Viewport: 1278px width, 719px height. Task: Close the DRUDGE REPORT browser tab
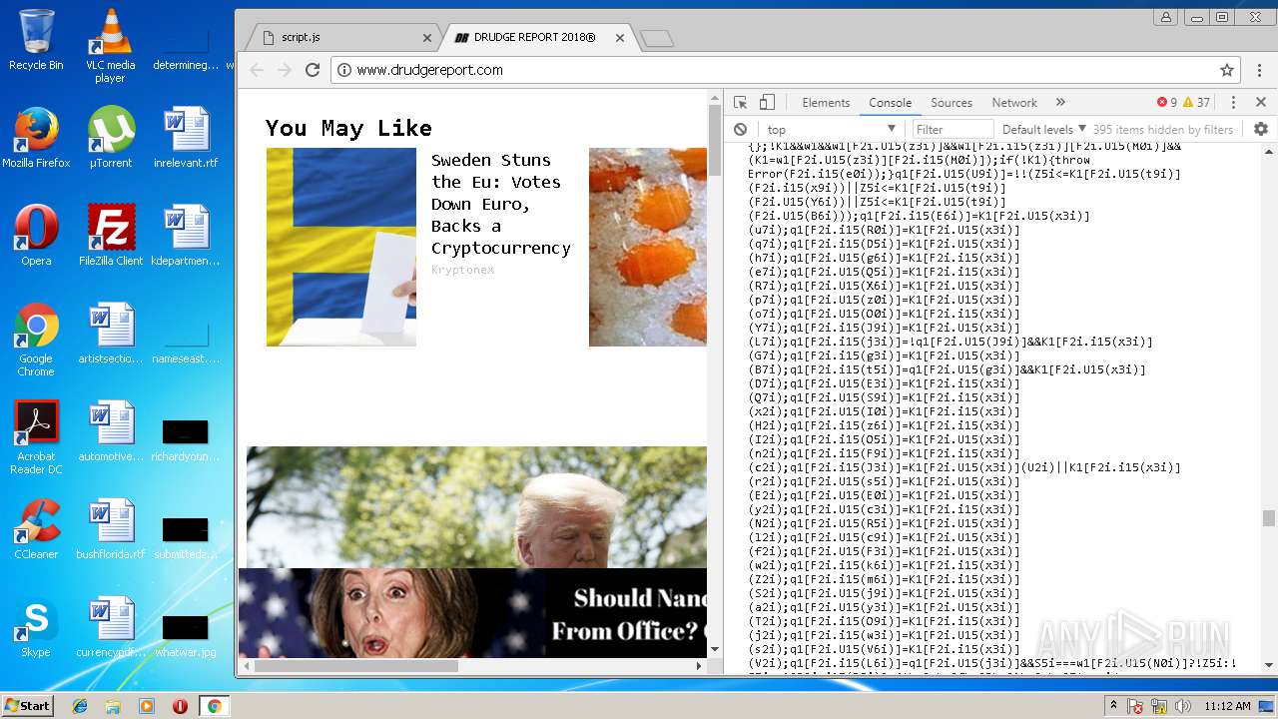[619, 38]
